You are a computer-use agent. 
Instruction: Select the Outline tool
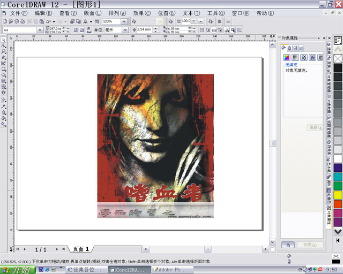click(4, 112)
